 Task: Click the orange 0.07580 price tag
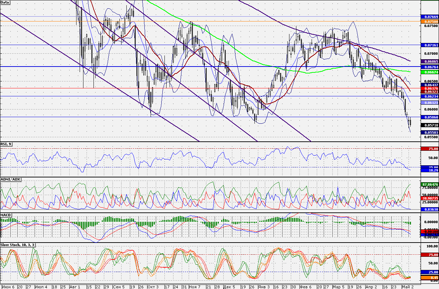429,21
